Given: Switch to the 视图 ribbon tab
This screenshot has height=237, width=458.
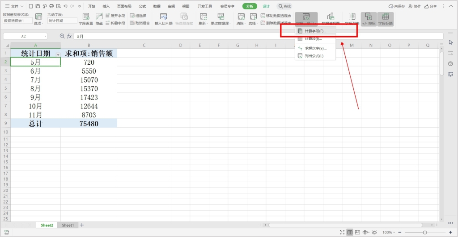Looking at the screenshot, I should coord(186,6).
